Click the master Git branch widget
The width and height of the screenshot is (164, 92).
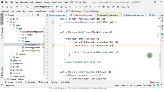(x=147, y=85)
